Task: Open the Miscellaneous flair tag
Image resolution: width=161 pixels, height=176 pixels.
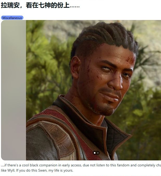Action: click(12, 18)
